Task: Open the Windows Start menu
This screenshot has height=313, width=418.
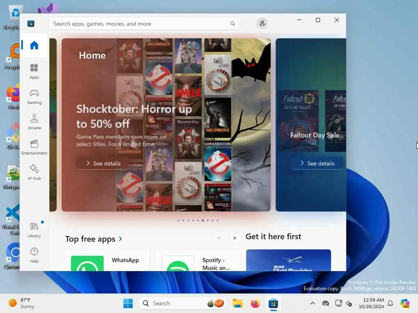Action: point(128,303)
